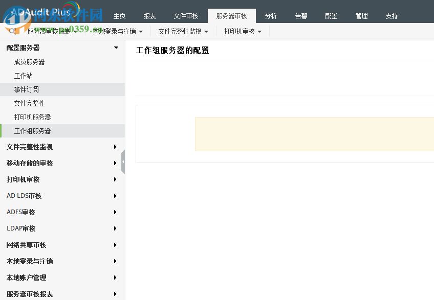Open the 配置 menu
The image size is (434, 300).
(331, 16)
